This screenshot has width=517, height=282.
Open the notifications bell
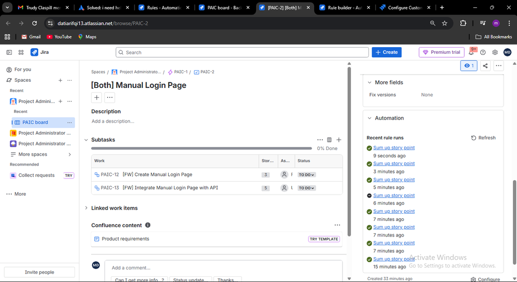(x=471, y=52)
